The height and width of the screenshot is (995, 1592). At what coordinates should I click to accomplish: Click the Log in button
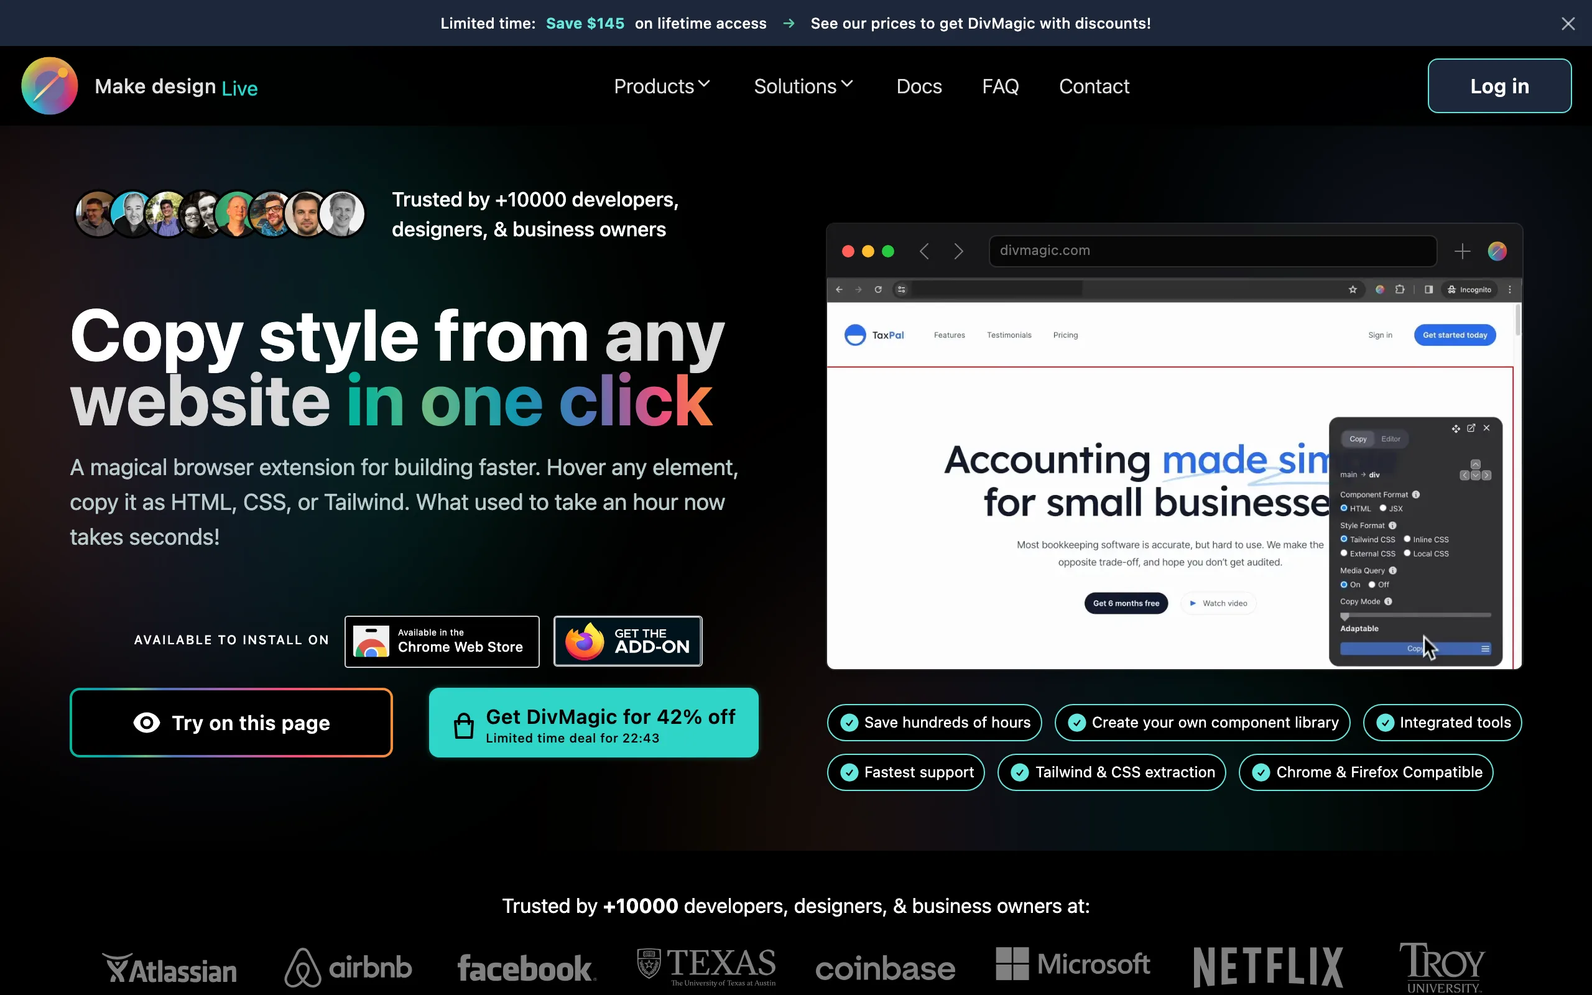click(x=1499, y=86)
